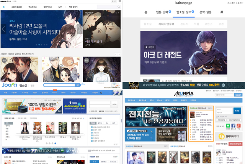The width and height of the screenshot is (245, 164).
Task: Click previous arrow of 이계판타지 section
Action: click(x=116, y=54)
